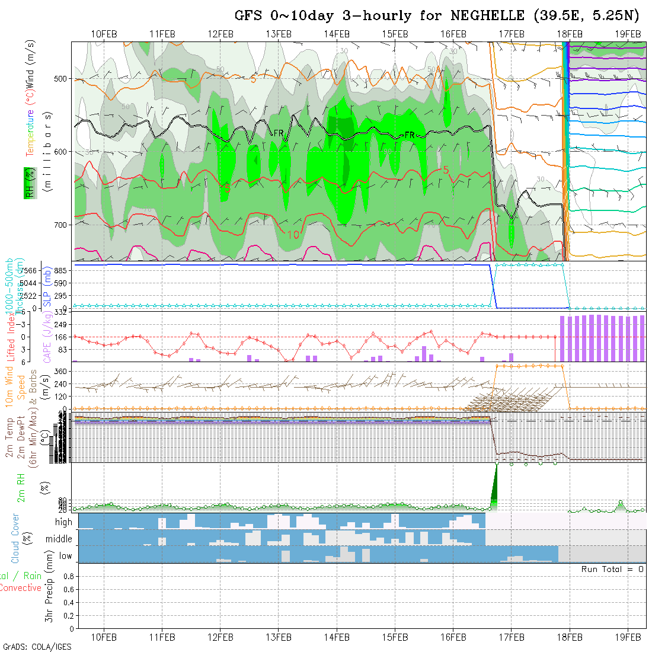The height and width of the screenshot is (652, 652).
Task: Click the 500 millibar pressure label
Action: pos(60,79)
